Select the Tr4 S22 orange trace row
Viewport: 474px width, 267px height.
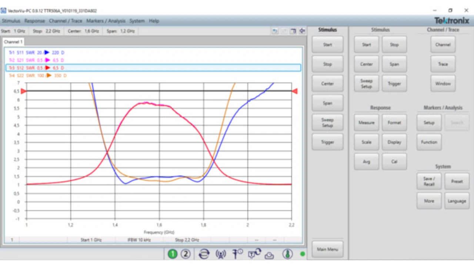pyautogui.click(x=38, y=76)
